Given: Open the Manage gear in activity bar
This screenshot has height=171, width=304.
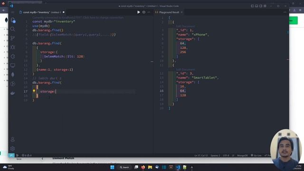Looking at the screenshot, I should point(13,149).
